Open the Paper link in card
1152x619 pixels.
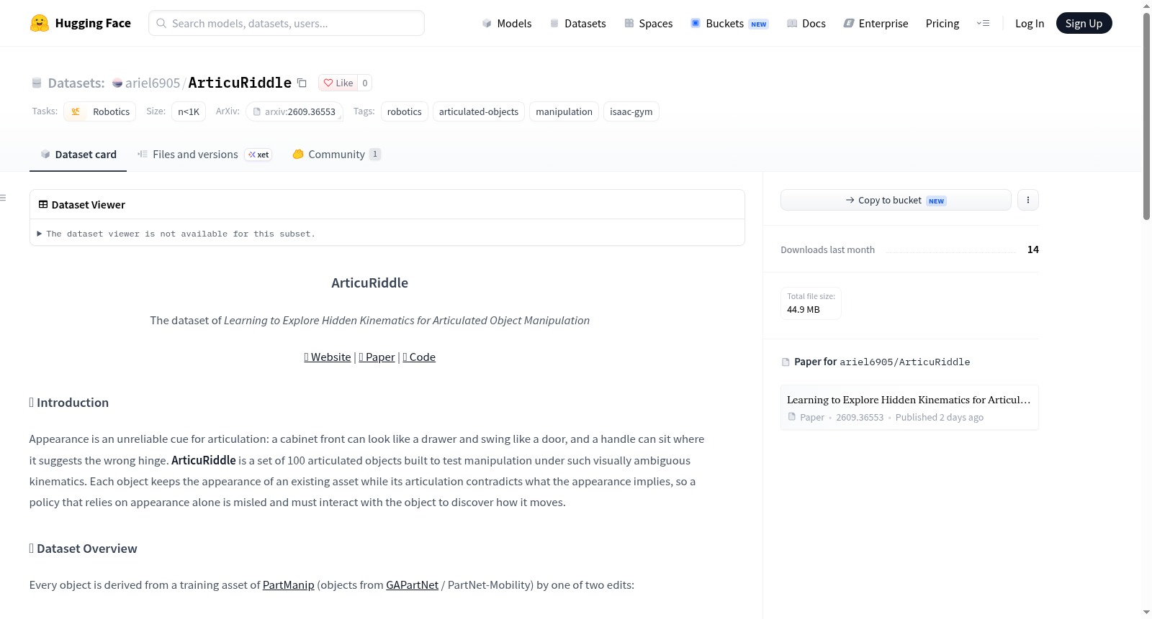click(x=377, y=357)
